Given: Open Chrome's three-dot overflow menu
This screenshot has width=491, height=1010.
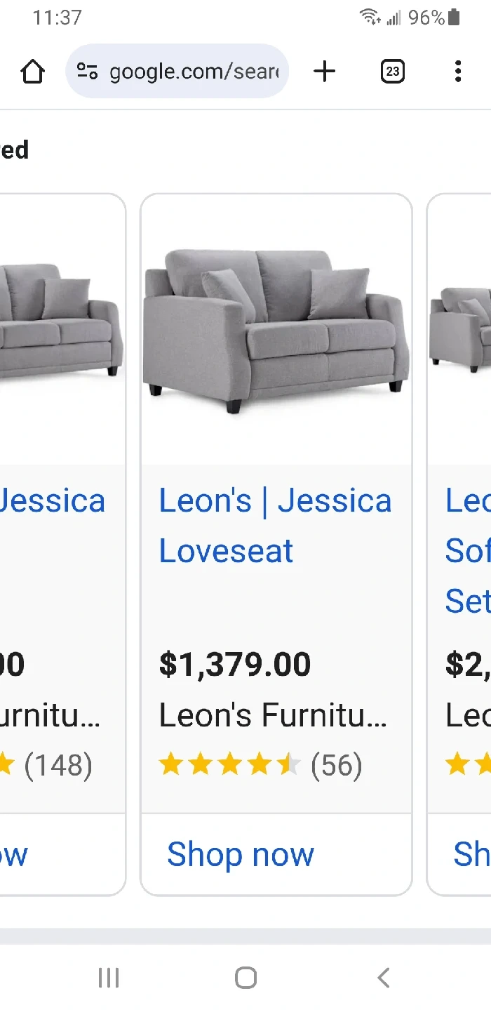Looking at the screenshot, I should tap(457, 71).
